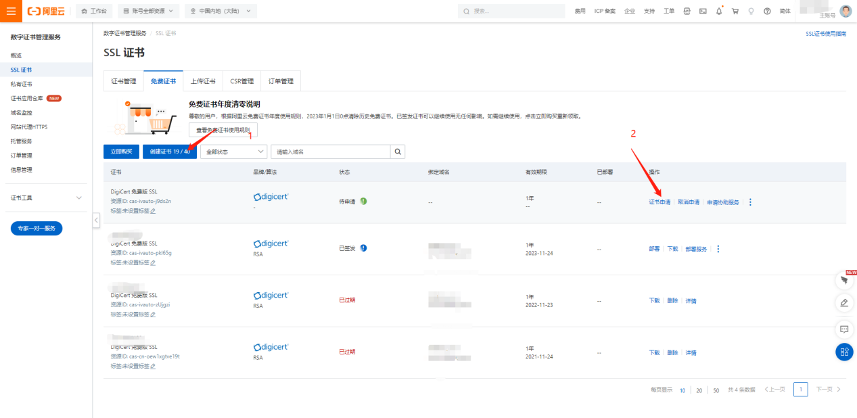The width and height of the screenshot is (857, 418).
Task: Open Cloud Shell terminal icon
Action: (703, 11)
